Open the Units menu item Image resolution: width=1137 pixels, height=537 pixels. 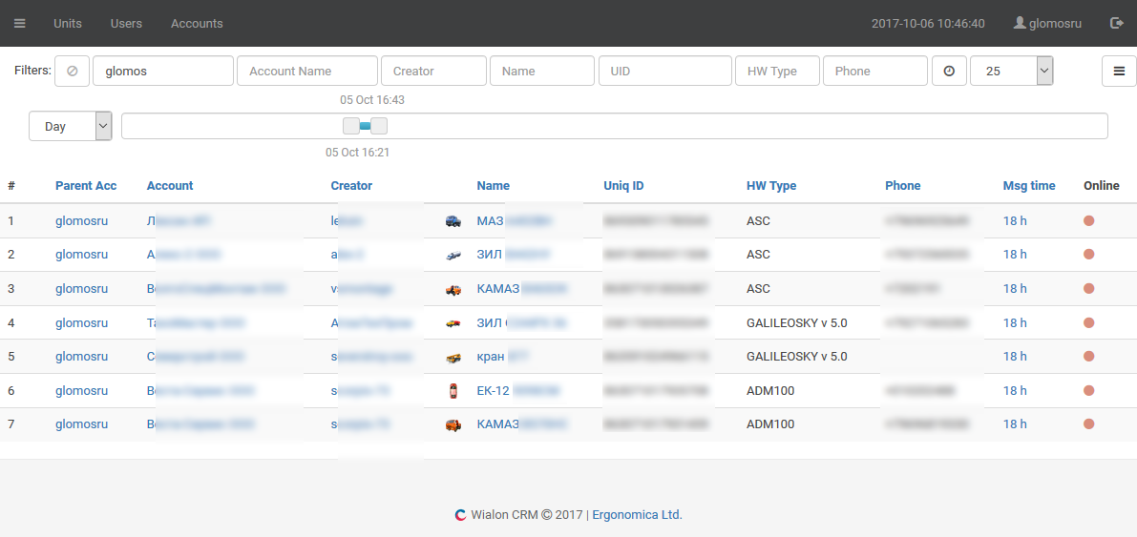tap(68, 23)
